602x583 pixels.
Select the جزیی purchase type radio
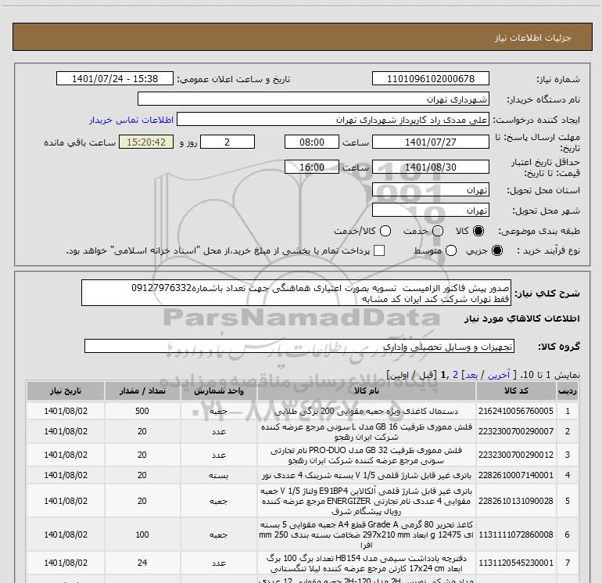(497, 250)
